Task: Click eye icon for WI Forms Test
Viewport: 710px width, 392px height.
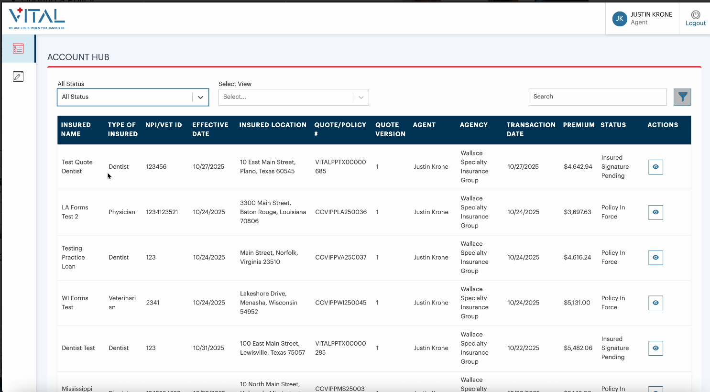Action: [x=655, y=303]
